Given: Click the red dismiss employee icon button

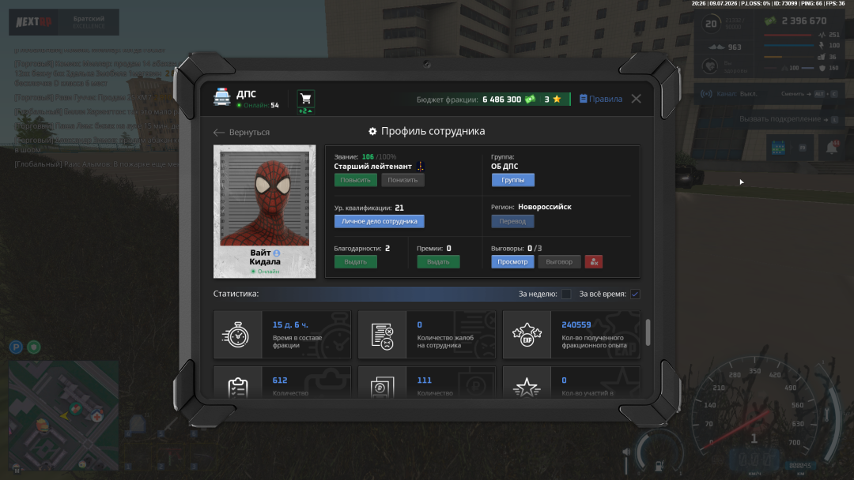Looking at the screenshot, I should pos(594,262).
